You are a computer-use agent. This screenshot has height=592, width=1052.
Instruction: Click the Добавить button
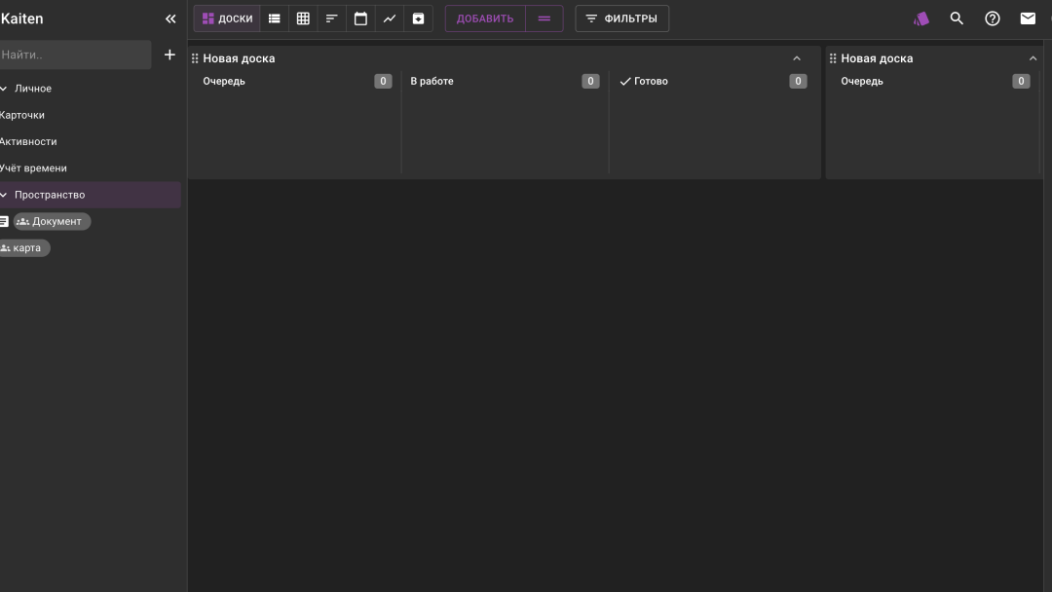pyautogui.click(x=485, y=18)
